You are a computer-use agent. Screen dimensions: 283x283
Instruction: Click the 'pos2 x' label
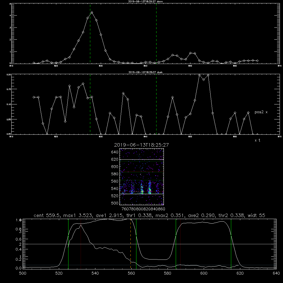[x=261, y=112]
